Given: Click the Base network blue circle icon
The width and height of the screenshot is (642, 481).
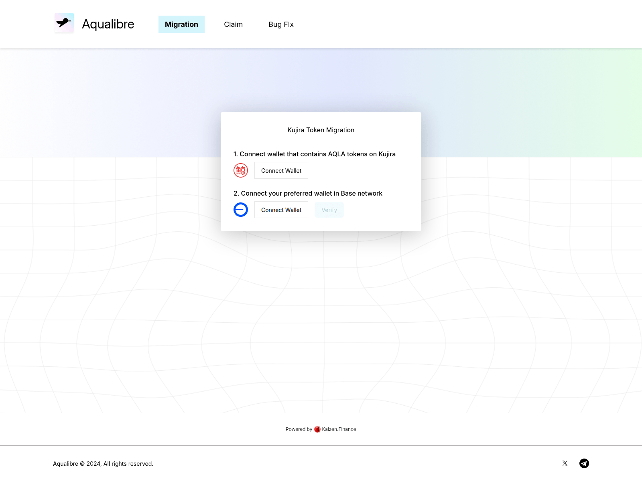Looking at the screenshot, I should 241,209.
